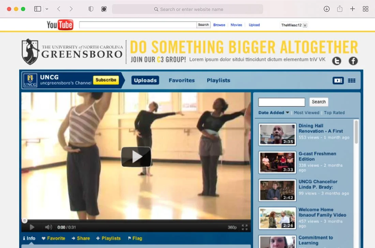Add the video to Playlists
375x248 pixels.
(x=108, y=238)
